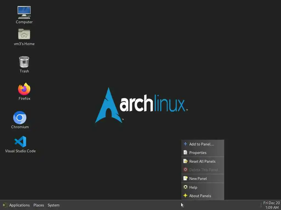Open the System menu in the panel
This screenshot has height=210, width=281.
pyautogui.click(x=54, y=205)
